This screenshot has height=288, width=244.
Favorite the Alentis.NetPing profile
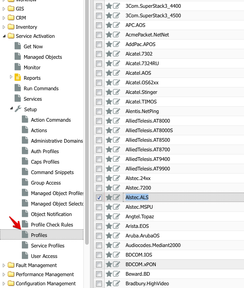point(109,111)
